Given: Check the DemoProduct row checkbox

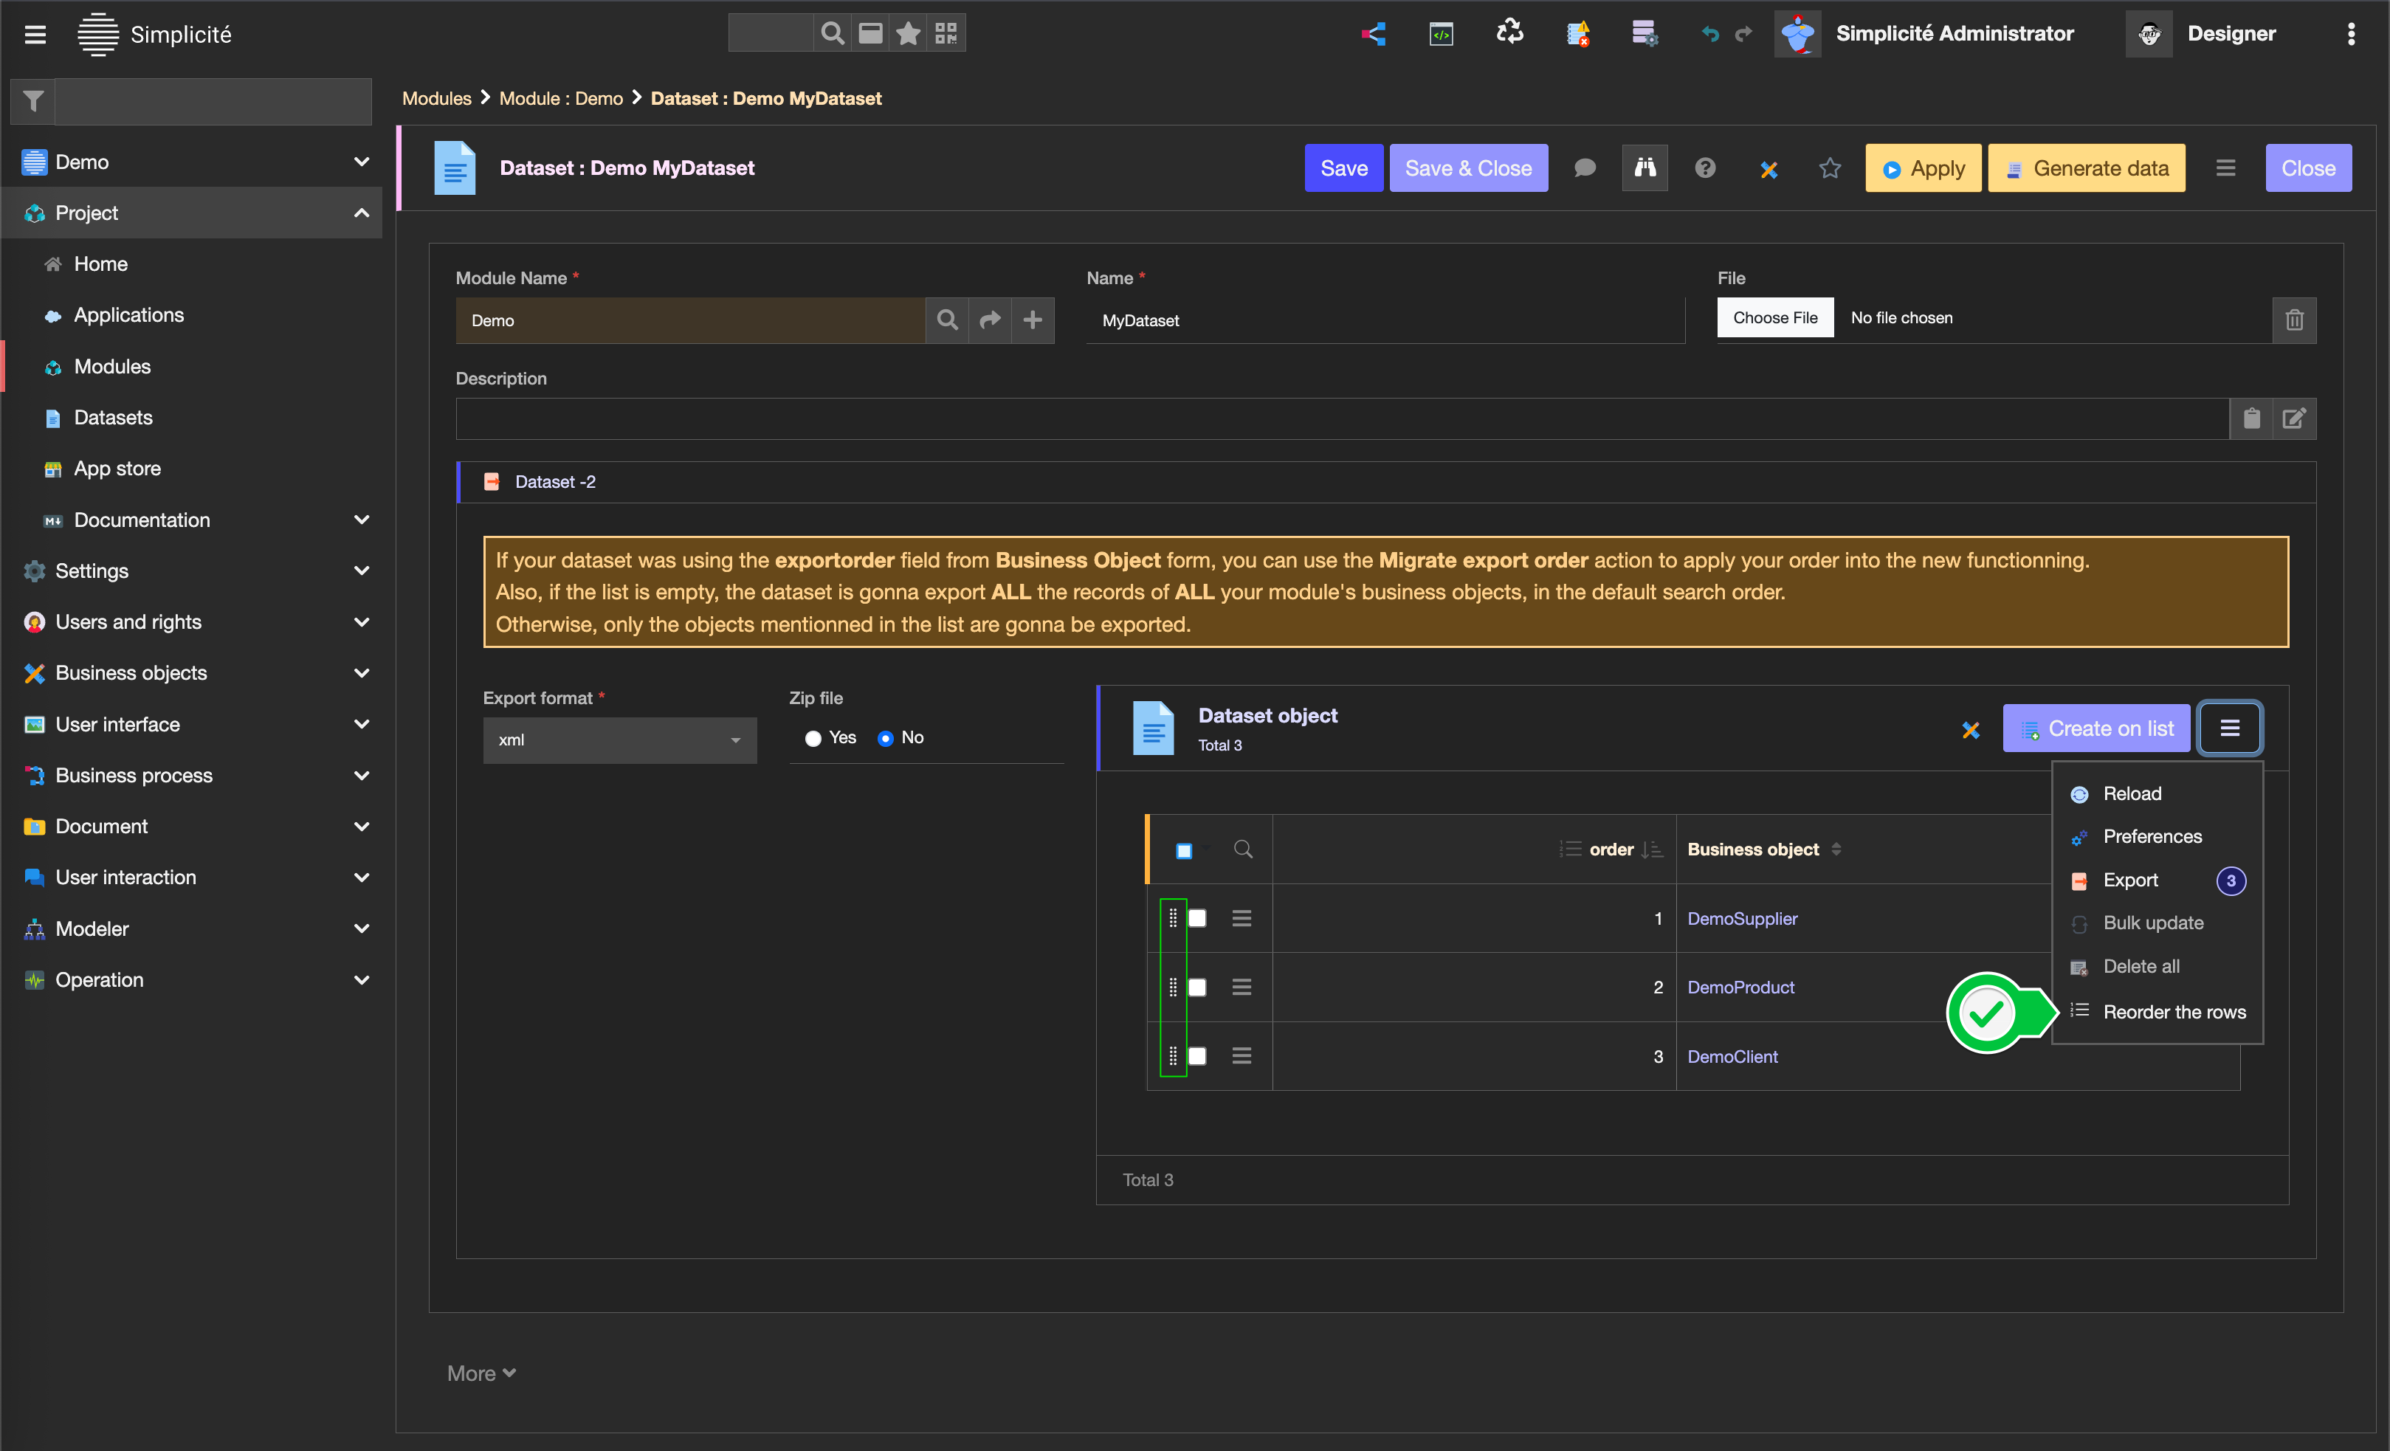Looking at the screenshot, I should point(1198,987).
